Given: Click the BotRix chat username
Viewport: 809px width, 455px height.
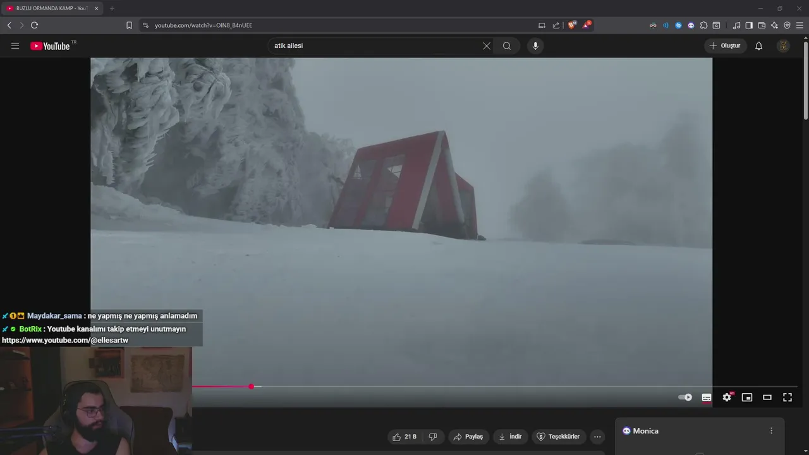Looking at the screenshot, I should pyautogui.click(x=30, y=329).
